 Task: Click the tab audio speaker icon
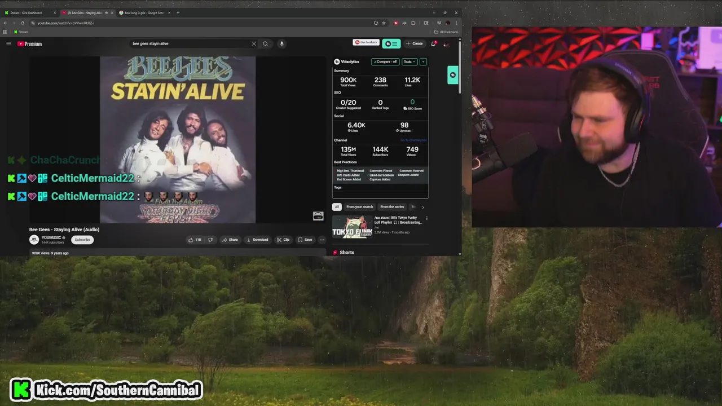pos(106,12)
